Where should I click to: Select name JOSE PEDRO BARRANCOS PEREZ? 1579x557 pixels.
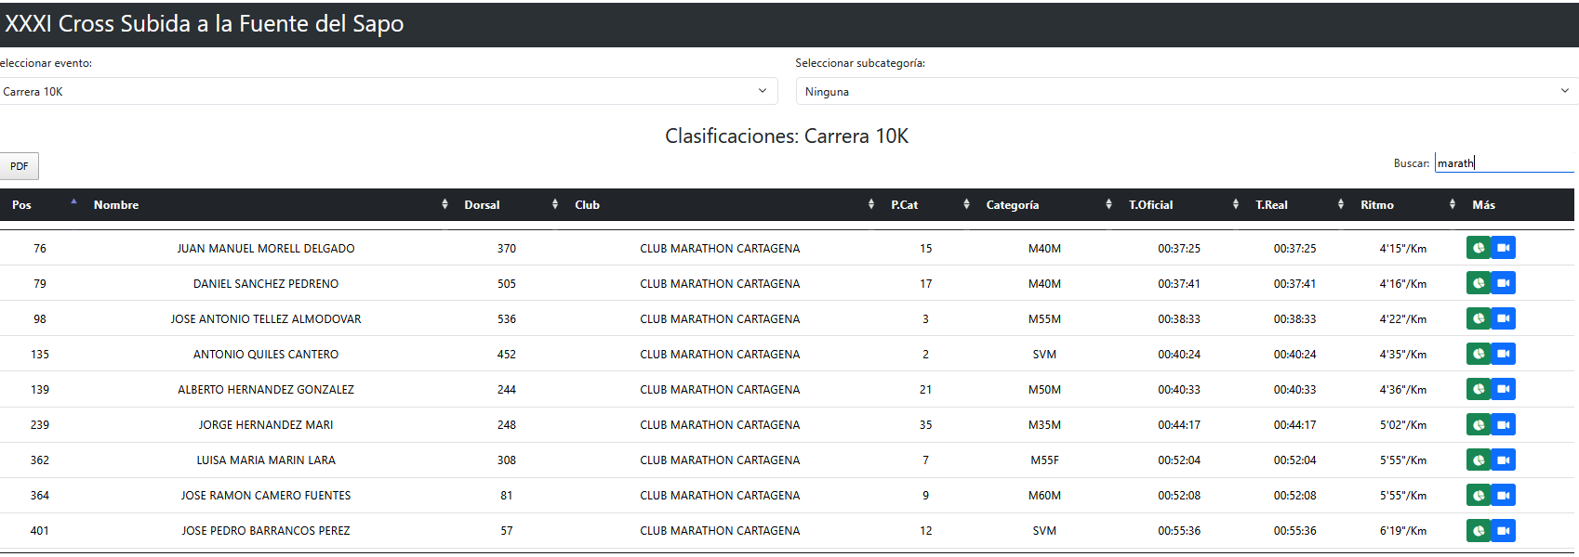coord(266,531)
